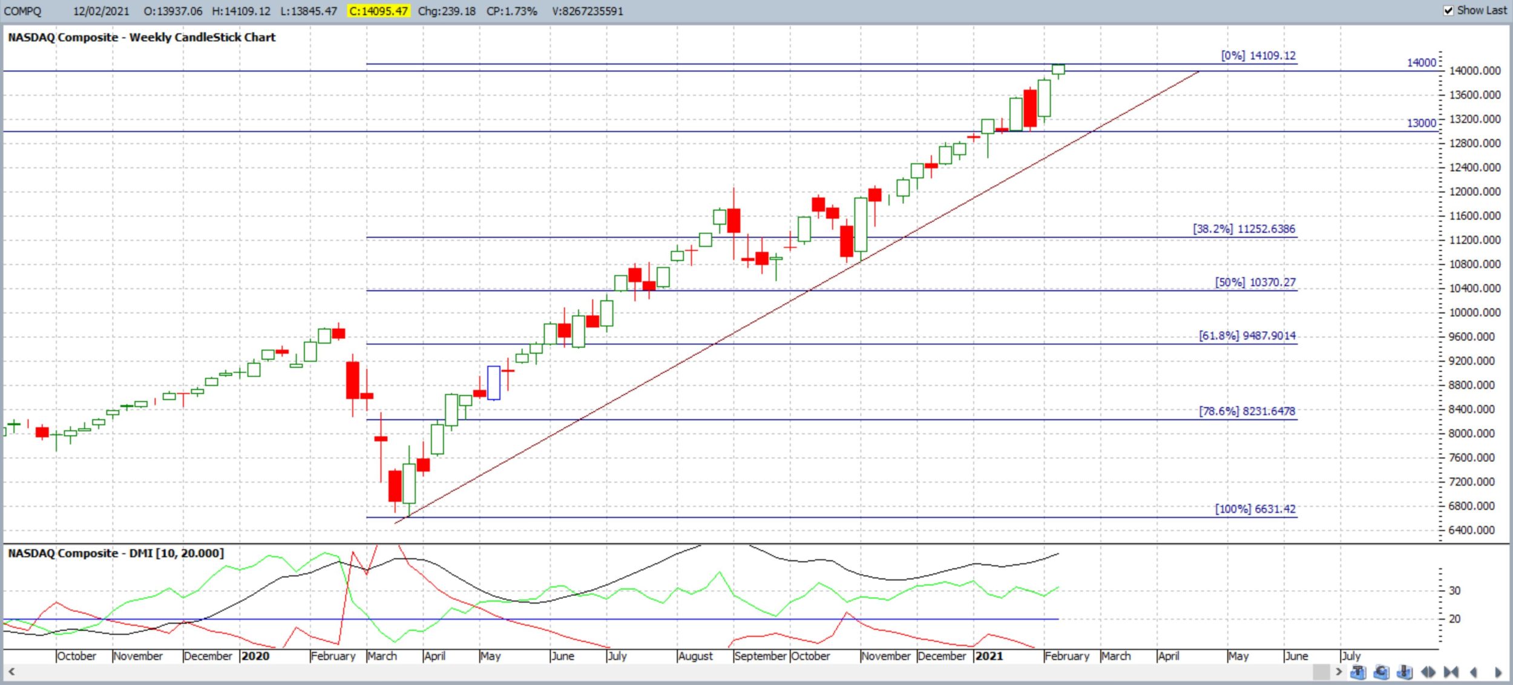This screenshot has width=1513, height=685.
Task: Click the [61.8%] 9487.9014 Fibonacci label
Action: pos(1247,335)
